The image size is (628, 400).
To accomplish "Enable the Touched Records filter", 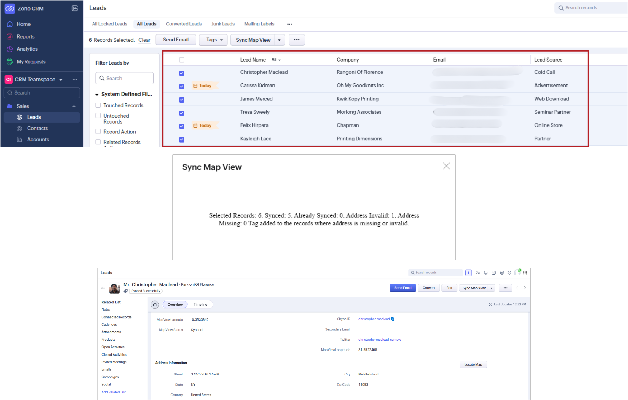I will pyautogui.click(x=98, y=105).
